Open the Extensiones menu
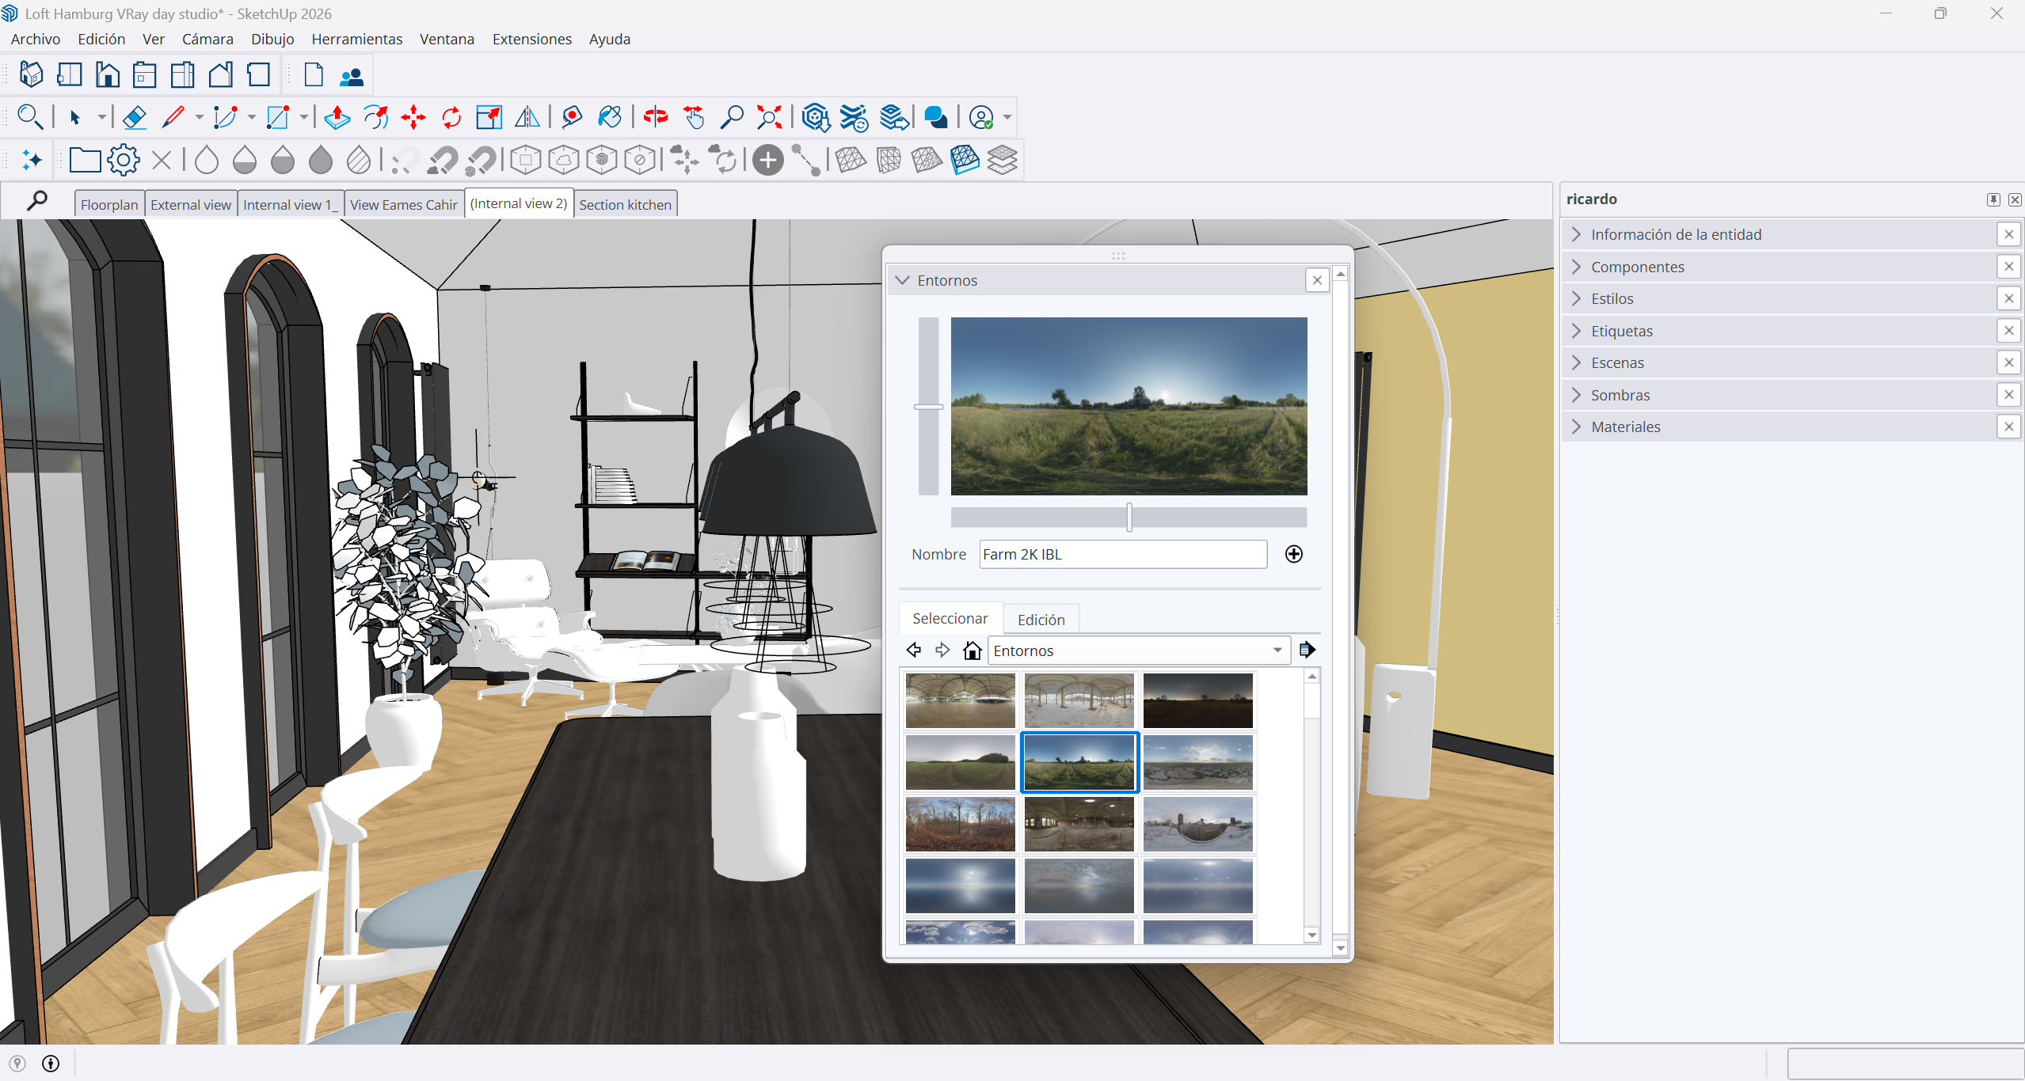The image size is (2025, 1081). [532, 39]
